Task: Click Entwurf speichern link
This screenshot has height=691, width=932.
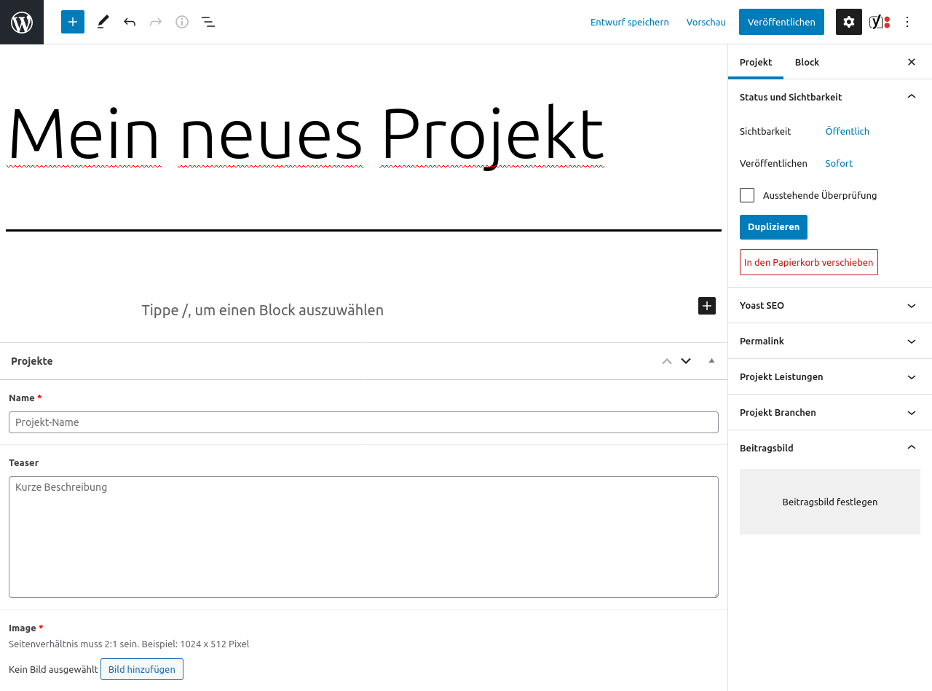Action: tap(630, 22)
